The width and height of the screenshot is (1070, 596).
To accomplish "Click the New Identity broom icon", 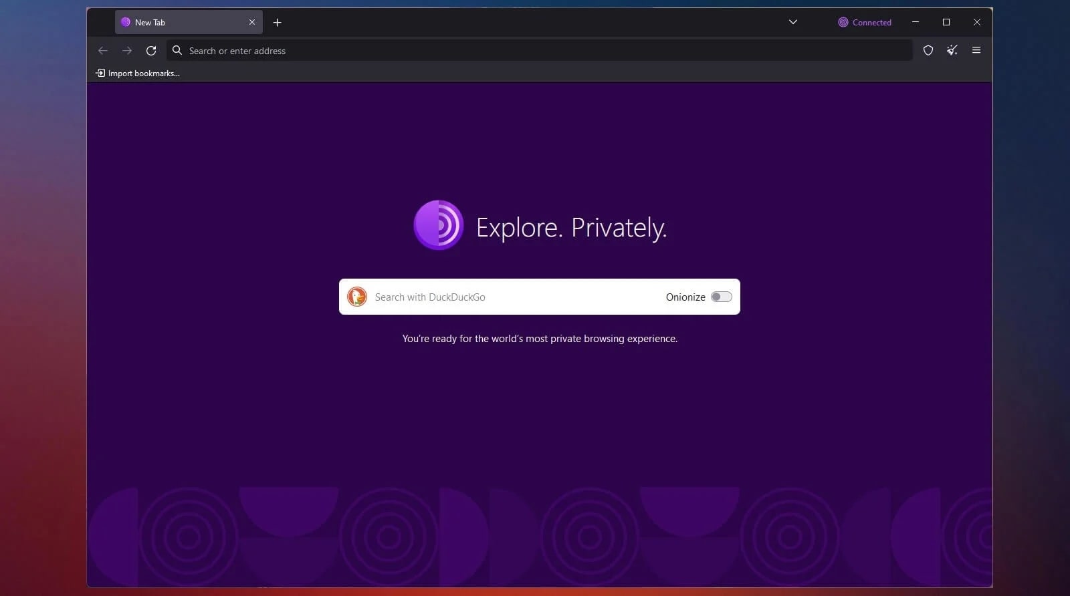I will click(952, 50).
